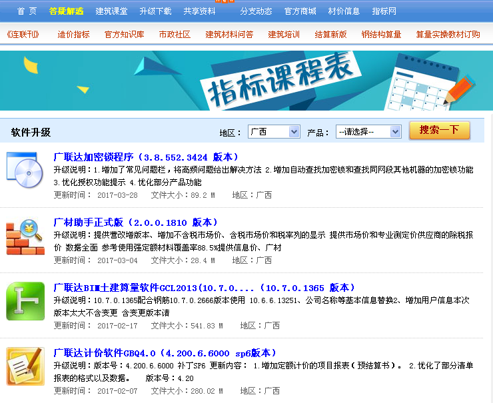The width and height of the screenshot is (493, 403).
Task: Open the 分支动态 navigation item
Action: (x=256, y=11)
